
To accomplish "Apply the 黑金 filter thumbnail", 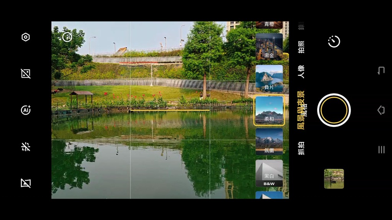I will coord(269,47).
